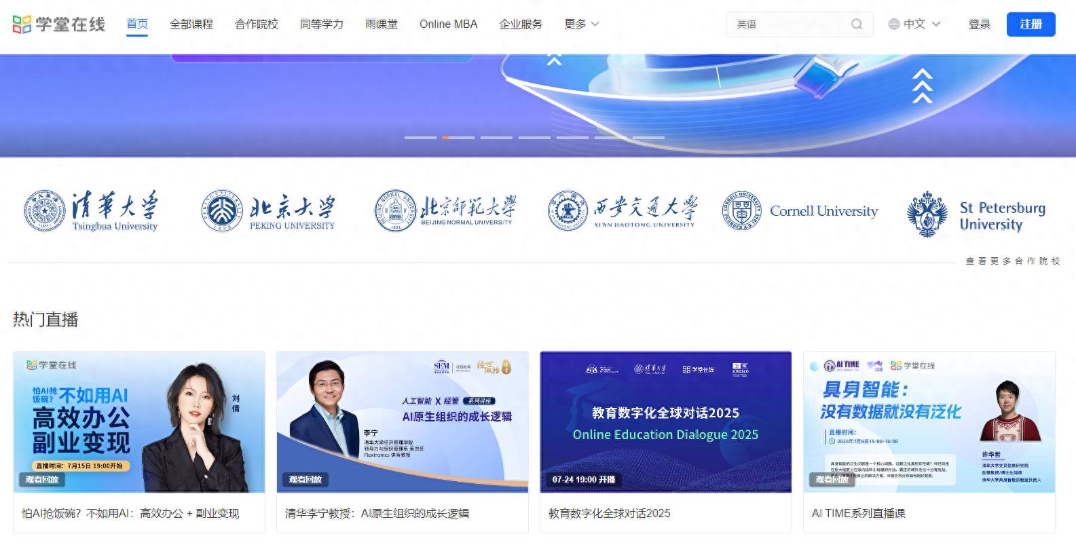The image size is (1076, 549).
Task: Open the 合作院校 menu item
Action: (257, 24)
